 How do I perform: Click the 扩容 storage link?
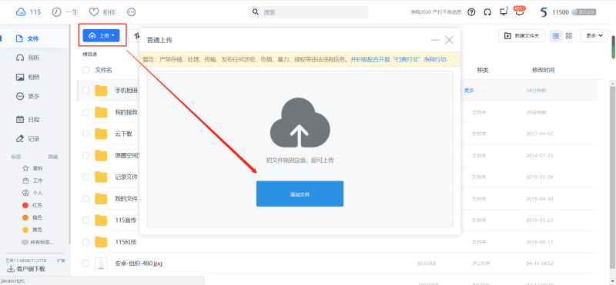click(61, 260)
